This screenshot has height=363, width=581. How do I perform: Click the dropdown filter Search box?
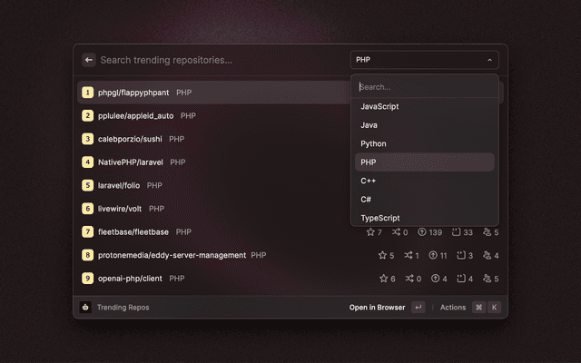point(424,87)
